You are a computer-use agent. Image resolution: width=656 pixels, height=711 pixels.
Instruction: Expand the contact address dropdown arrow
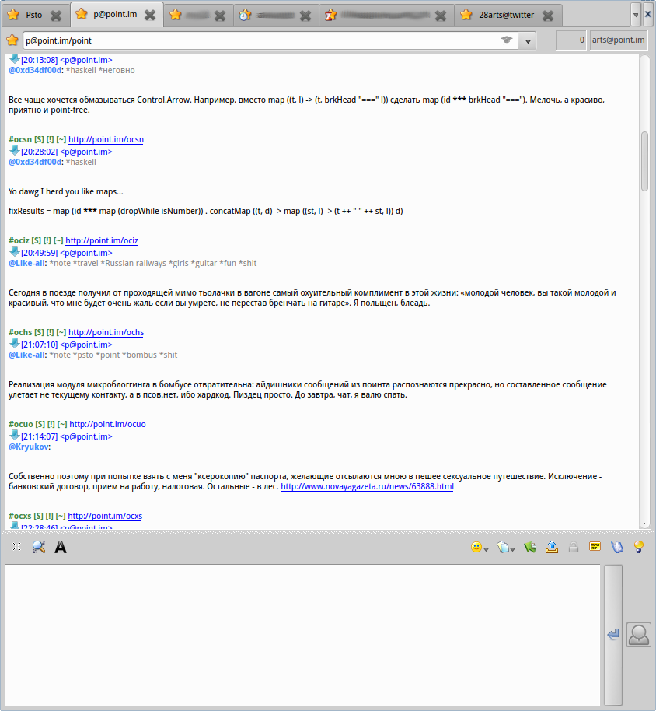(528, 40)
